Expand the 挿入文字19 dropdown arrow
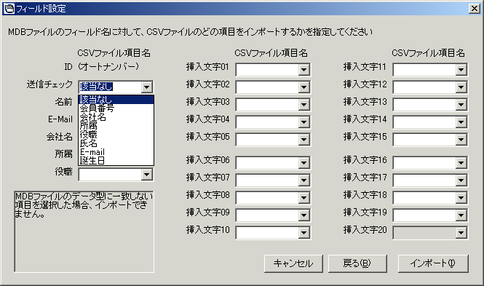 point(461,215)
